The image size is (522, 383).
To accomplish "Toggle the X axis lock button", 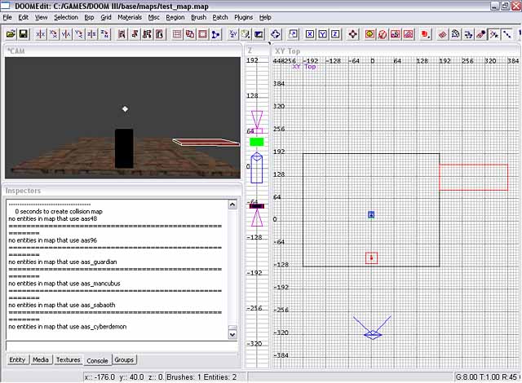I will click(310, 34).
